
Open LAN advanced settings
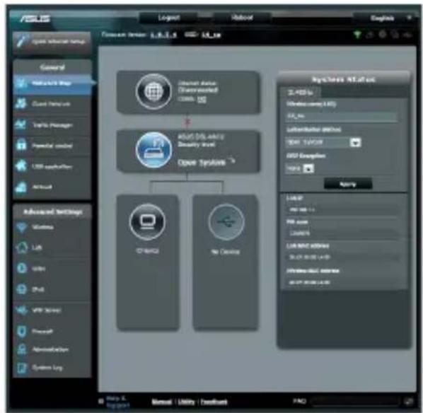pos(52,248)
